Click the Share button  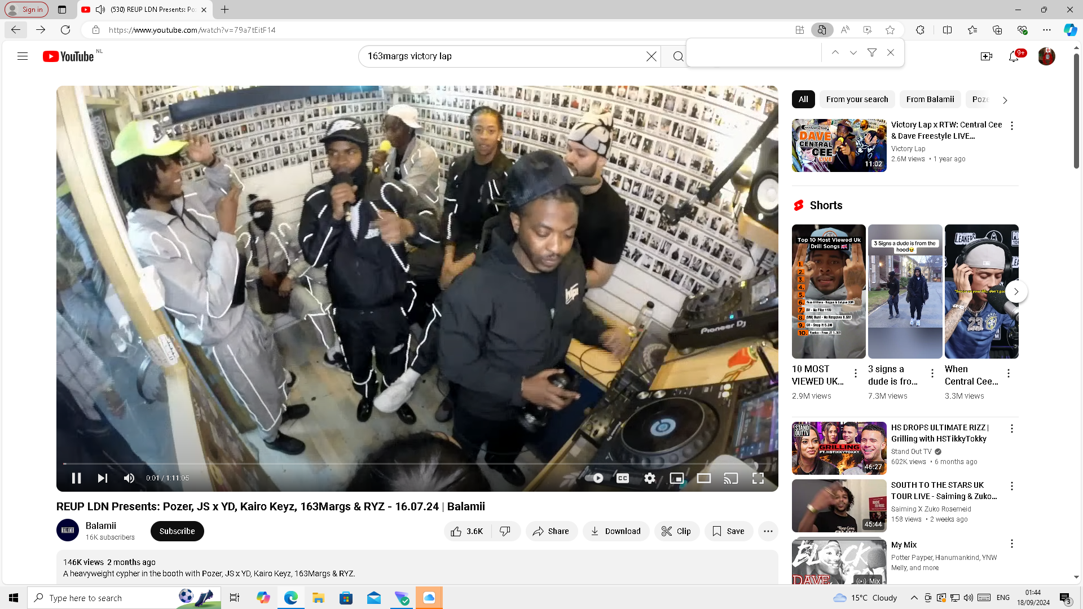tap(551, 531)
